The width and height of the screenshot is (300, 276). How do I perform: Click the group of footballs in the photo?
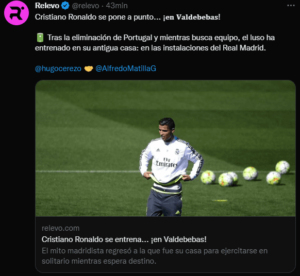click(x=245, y=174)
